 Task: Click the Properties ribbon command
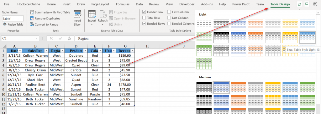118,12
